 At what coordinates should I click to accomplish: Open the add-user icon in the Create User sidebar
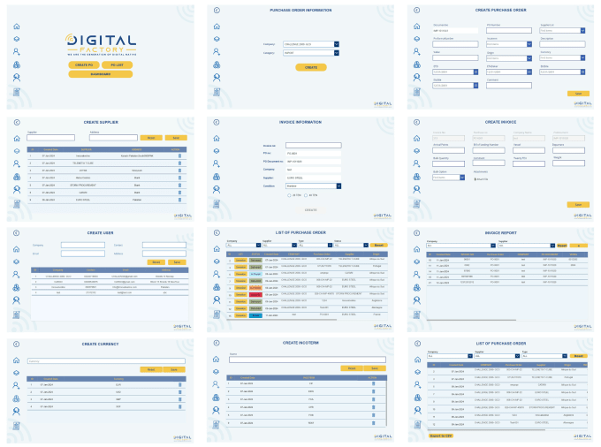pyautogui.click(x=16, y=274)
